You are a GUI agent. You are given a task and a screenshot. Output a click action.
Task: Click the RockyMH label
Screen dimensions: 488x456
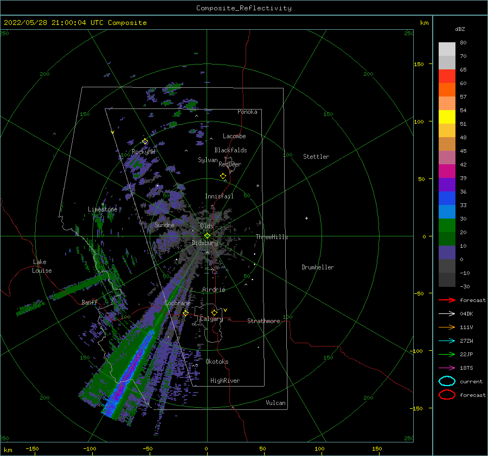143,152
